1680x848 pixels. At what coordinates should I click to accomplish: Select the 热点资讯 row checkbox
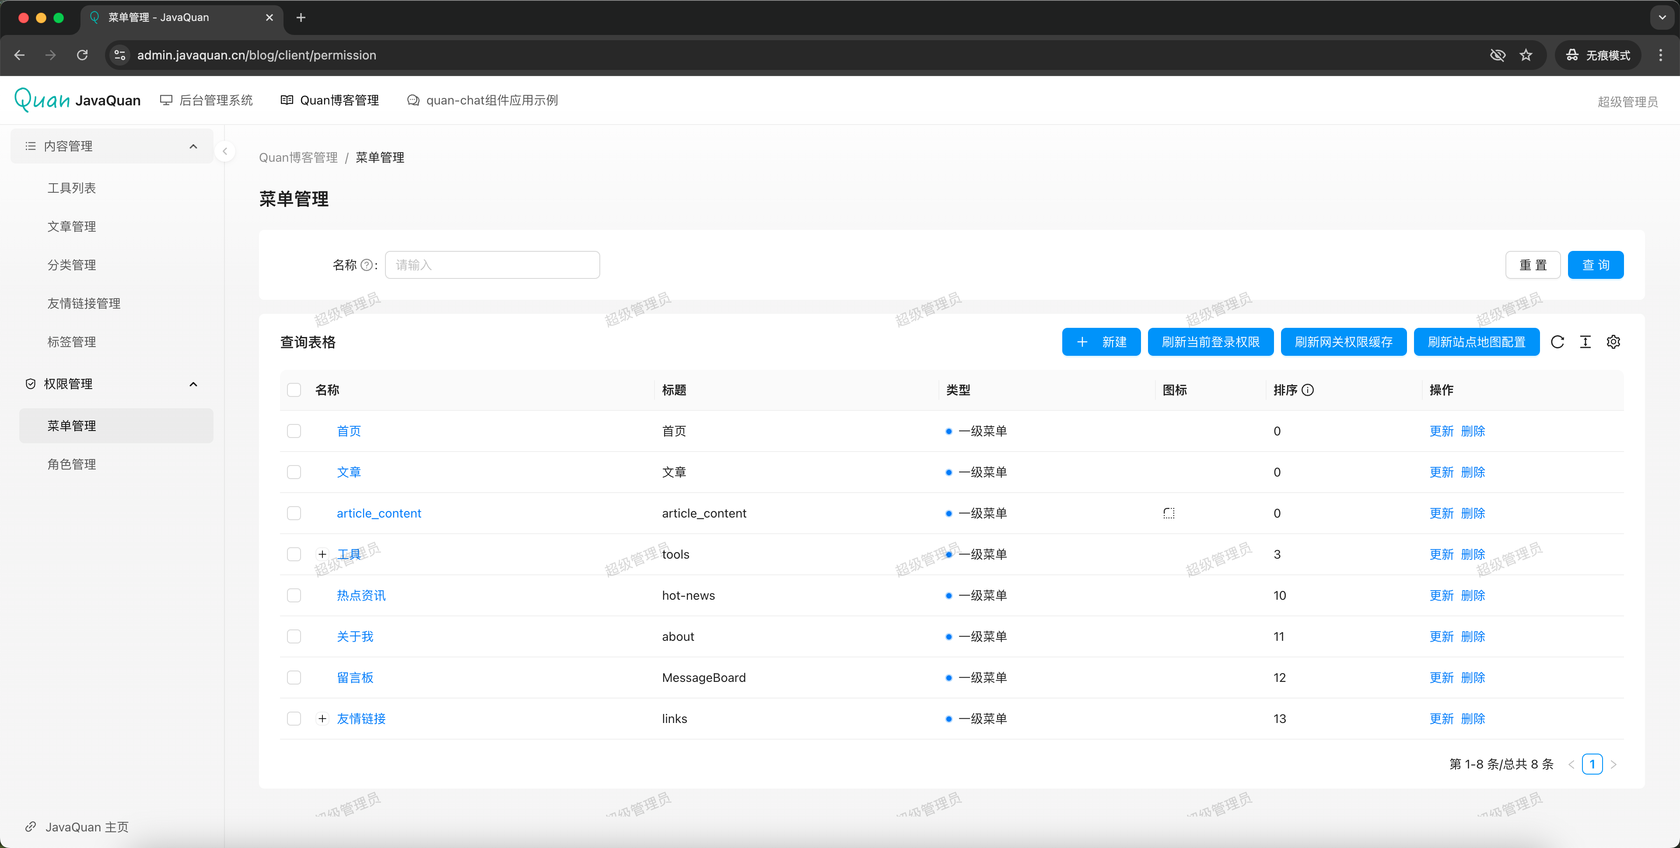coord(294,595)
